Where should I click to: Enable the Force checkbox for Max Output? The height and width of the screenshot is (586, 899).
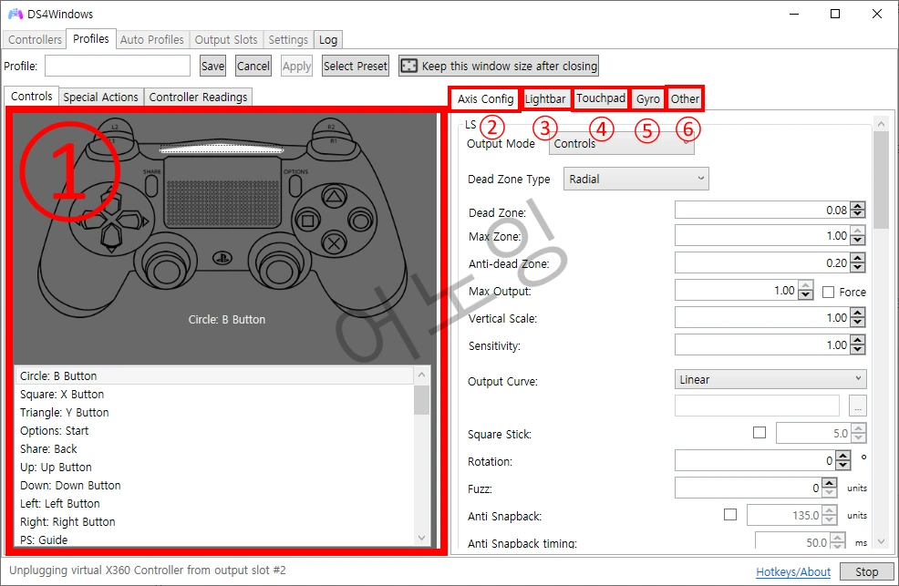828,293
